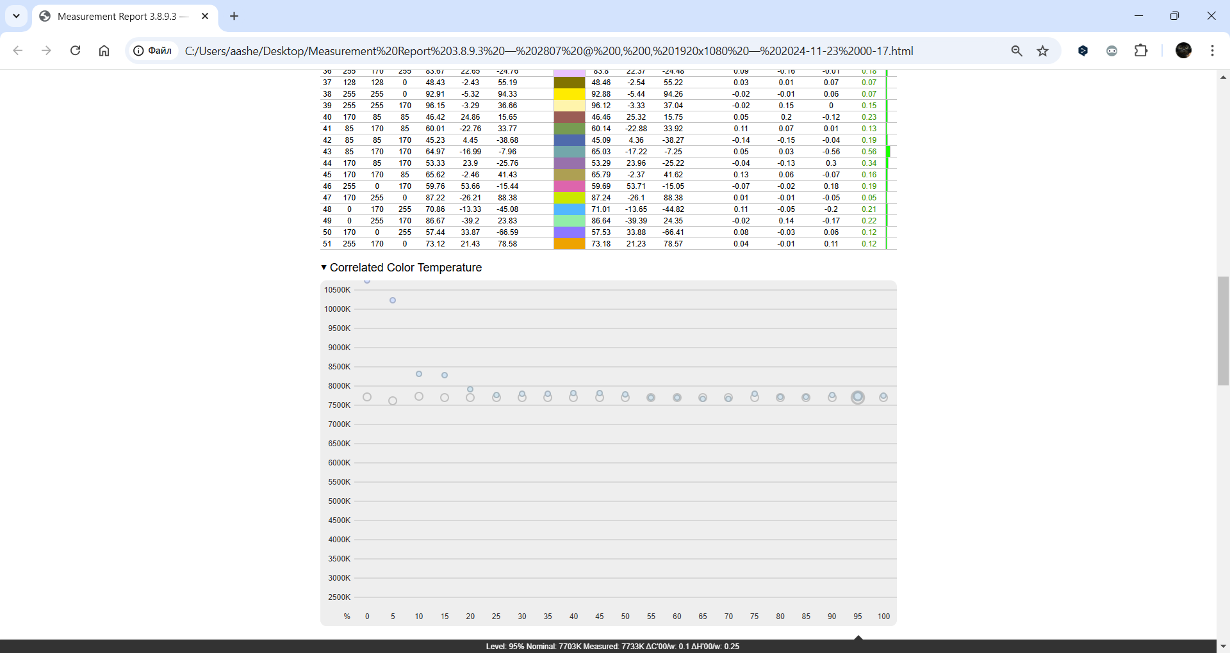1230x653 pixels.
Task: Click row number 37 in the table
Action: point(327,83)
